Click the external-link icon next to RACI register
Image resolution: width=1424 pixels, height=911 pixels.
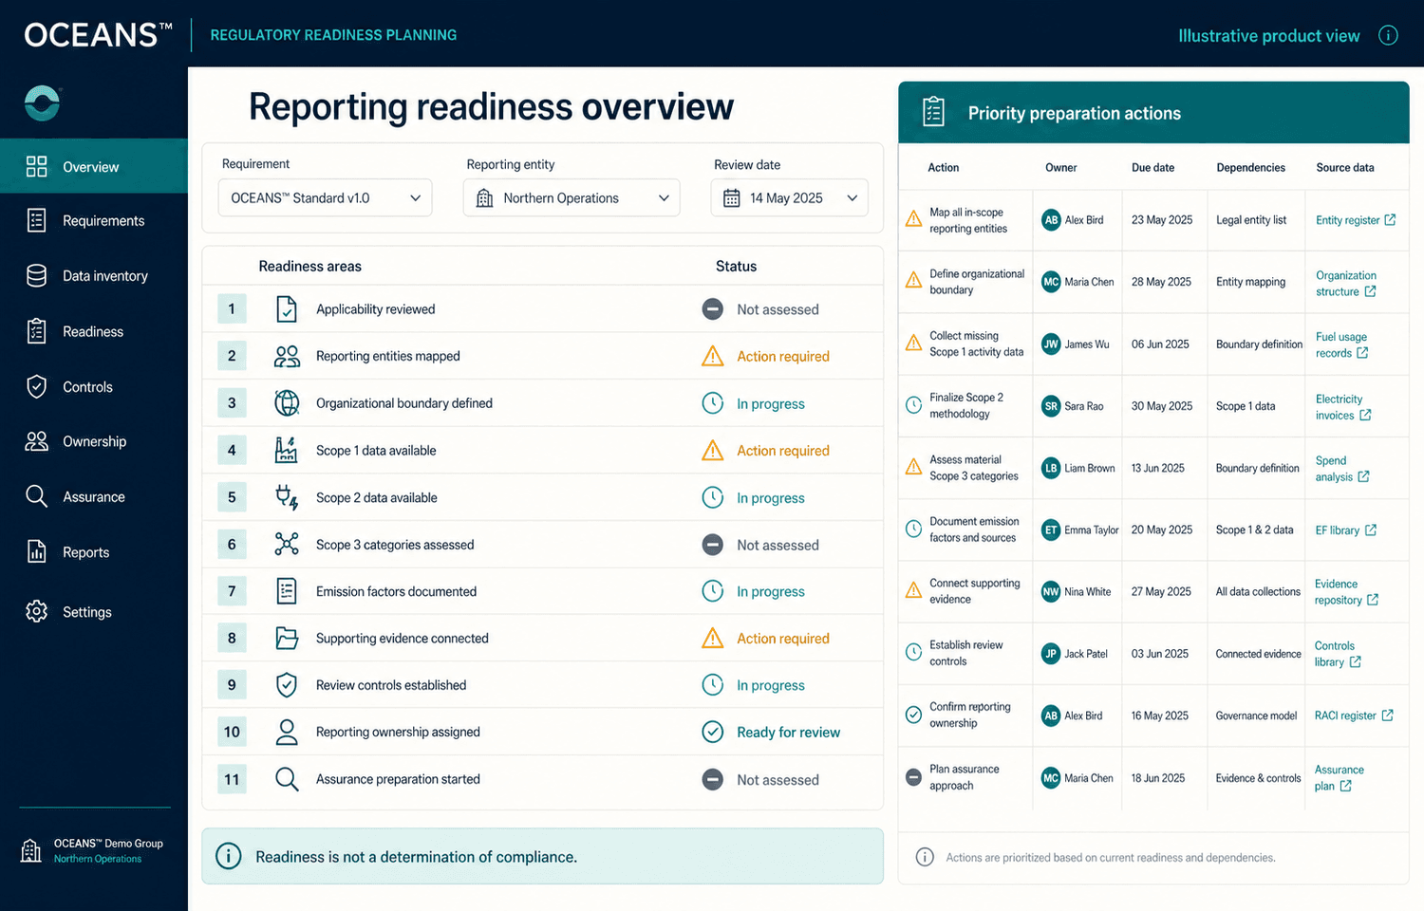tap(1387, 715)
